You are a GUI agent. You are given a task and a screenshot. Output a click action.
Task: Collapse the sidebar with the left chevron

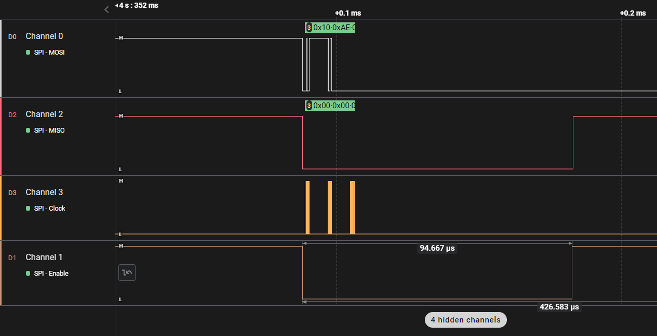pyautogui.click(x=106, y=9)
